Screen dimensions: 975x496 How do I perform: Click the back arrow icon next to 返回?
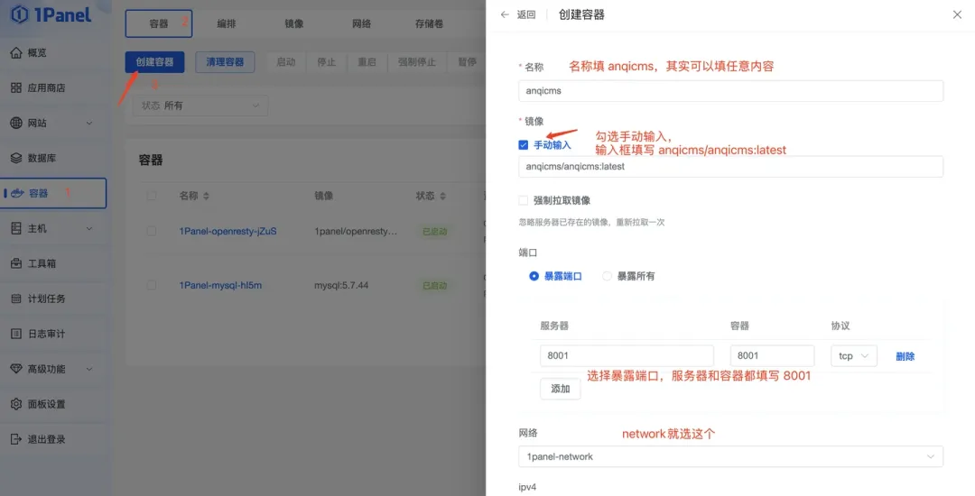tap(505, 14)
